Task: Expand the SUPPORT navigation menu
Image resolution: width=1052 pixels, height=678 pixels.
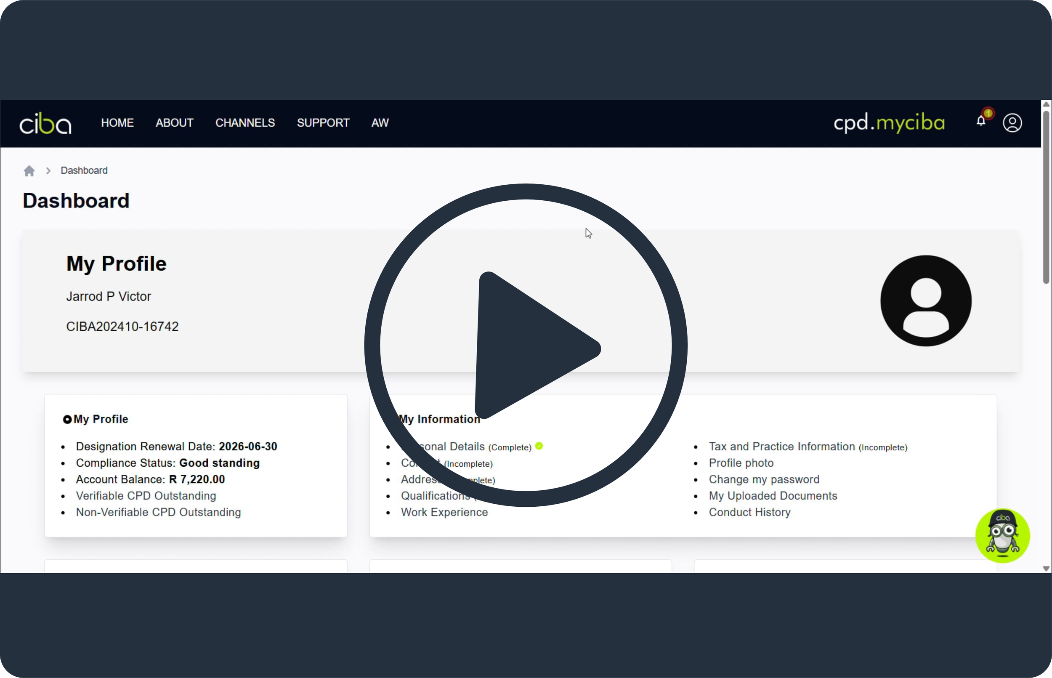Action: click(323, 123)
